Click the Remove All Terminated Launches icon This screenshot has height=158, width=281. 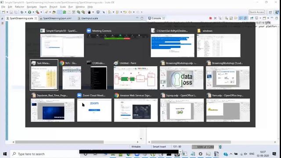coord(220,18)
